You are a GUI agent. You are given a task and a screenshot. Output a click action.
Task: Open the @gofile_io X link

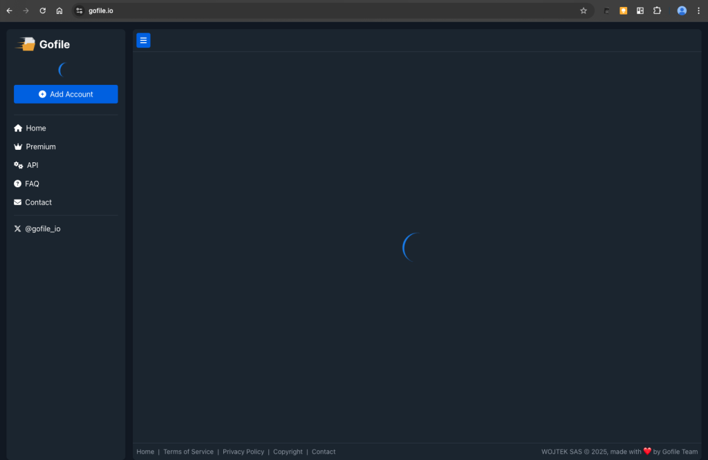click(x=37, y=229)
